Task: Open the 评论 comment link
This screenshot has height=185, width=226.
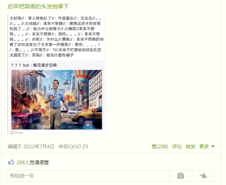Action: (177, 147)
